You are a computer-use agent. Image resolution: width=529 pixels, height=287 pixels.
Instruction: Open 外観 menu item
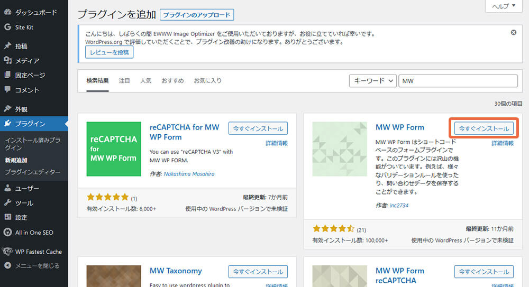click(21, 109)
